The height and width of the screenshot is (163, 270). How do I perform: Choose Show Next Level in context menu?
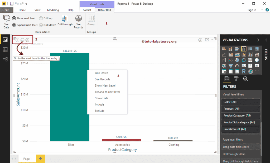pyautogui.click(x=105, y=85)
